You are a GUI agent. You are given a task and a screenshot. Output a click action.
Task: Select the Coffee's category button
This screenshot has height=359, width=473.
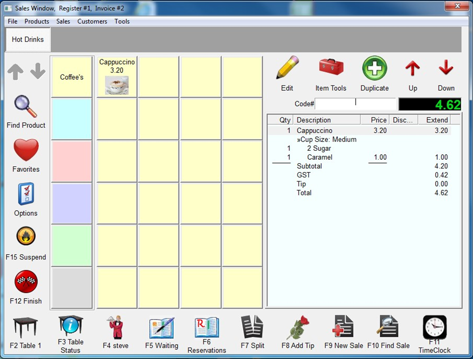(72, 77)
